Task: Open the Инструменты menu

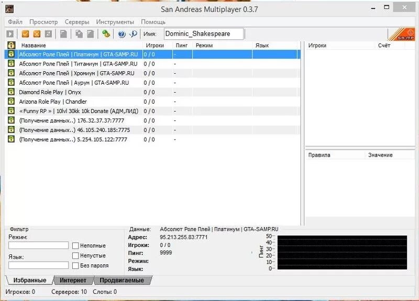Action: tap(115, 22)
